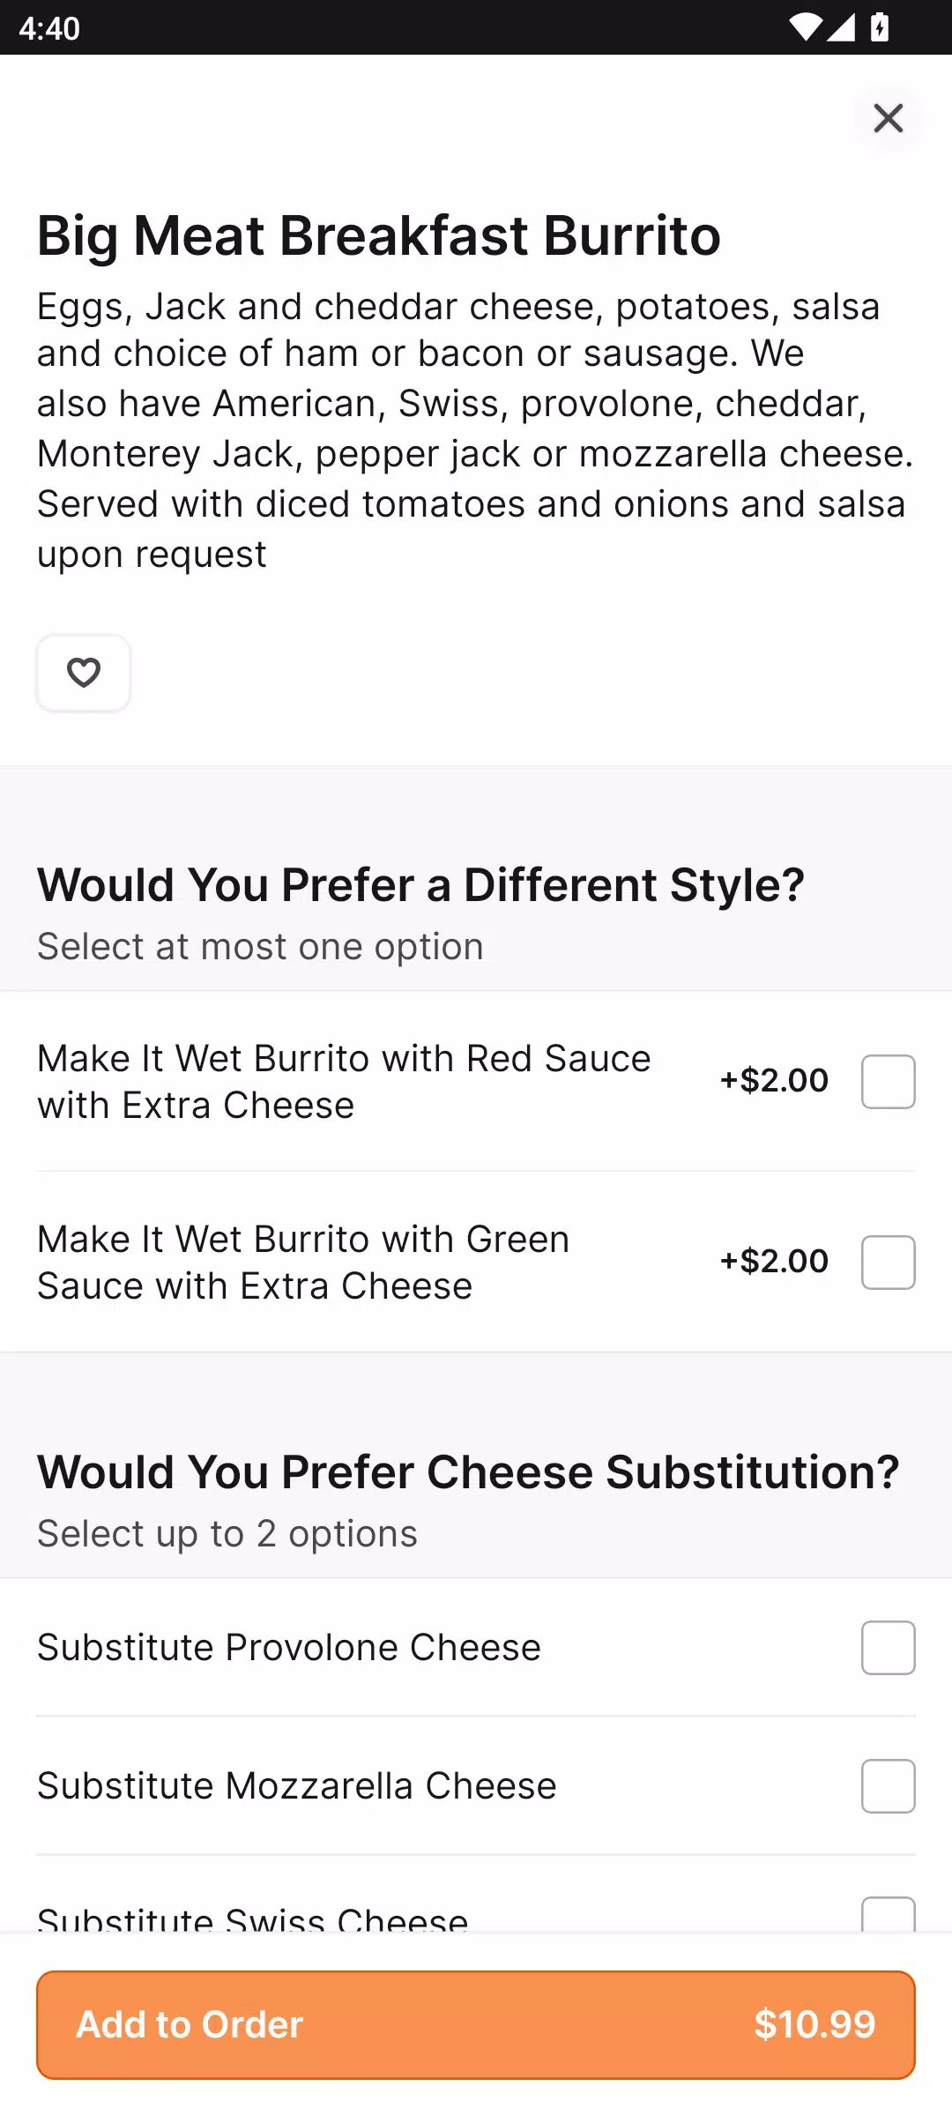Tap the 4:40 clock in the status bar

(x=49, y=28)
